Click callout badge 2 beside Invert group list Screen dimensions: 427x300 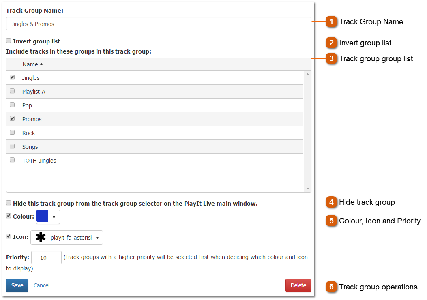(x=331, y=43)
